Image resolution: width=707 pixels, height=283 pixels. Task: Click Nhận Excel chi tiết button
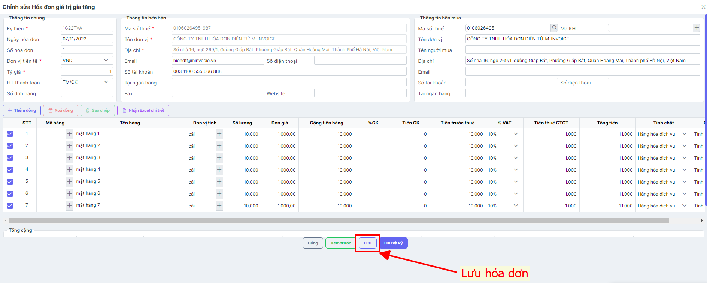143,110
